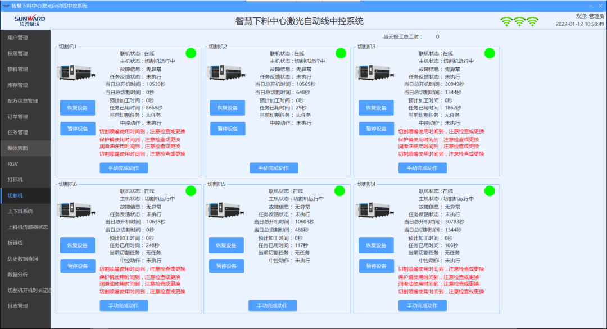The height and width of the screenshot is (329, 607).
Task: Open 切割机开机时长记录 in the sidebar
Action: [25, 290]
